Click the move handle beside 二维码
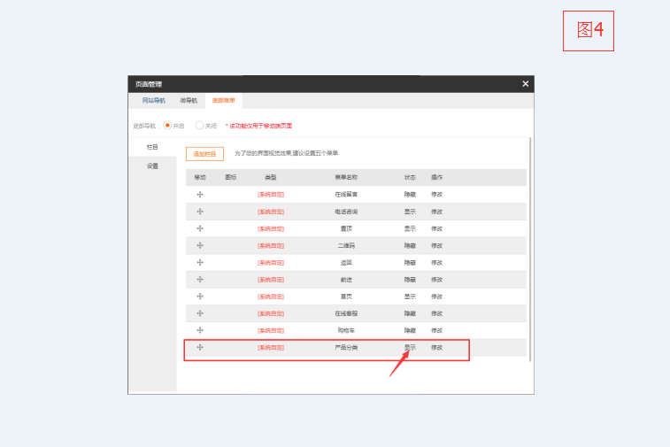Viewport: 670px width, 447px height. [200, 245]
